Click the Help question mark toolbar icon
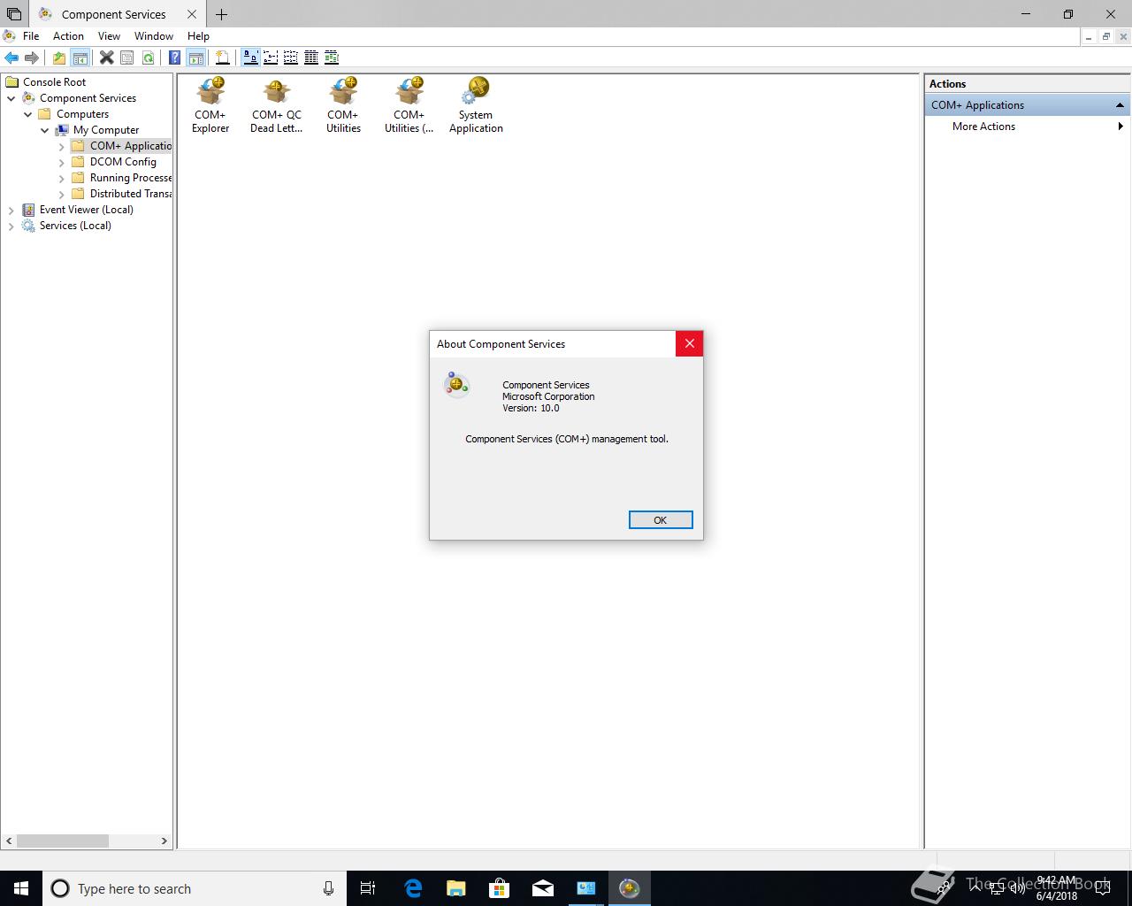 point(174,58)
